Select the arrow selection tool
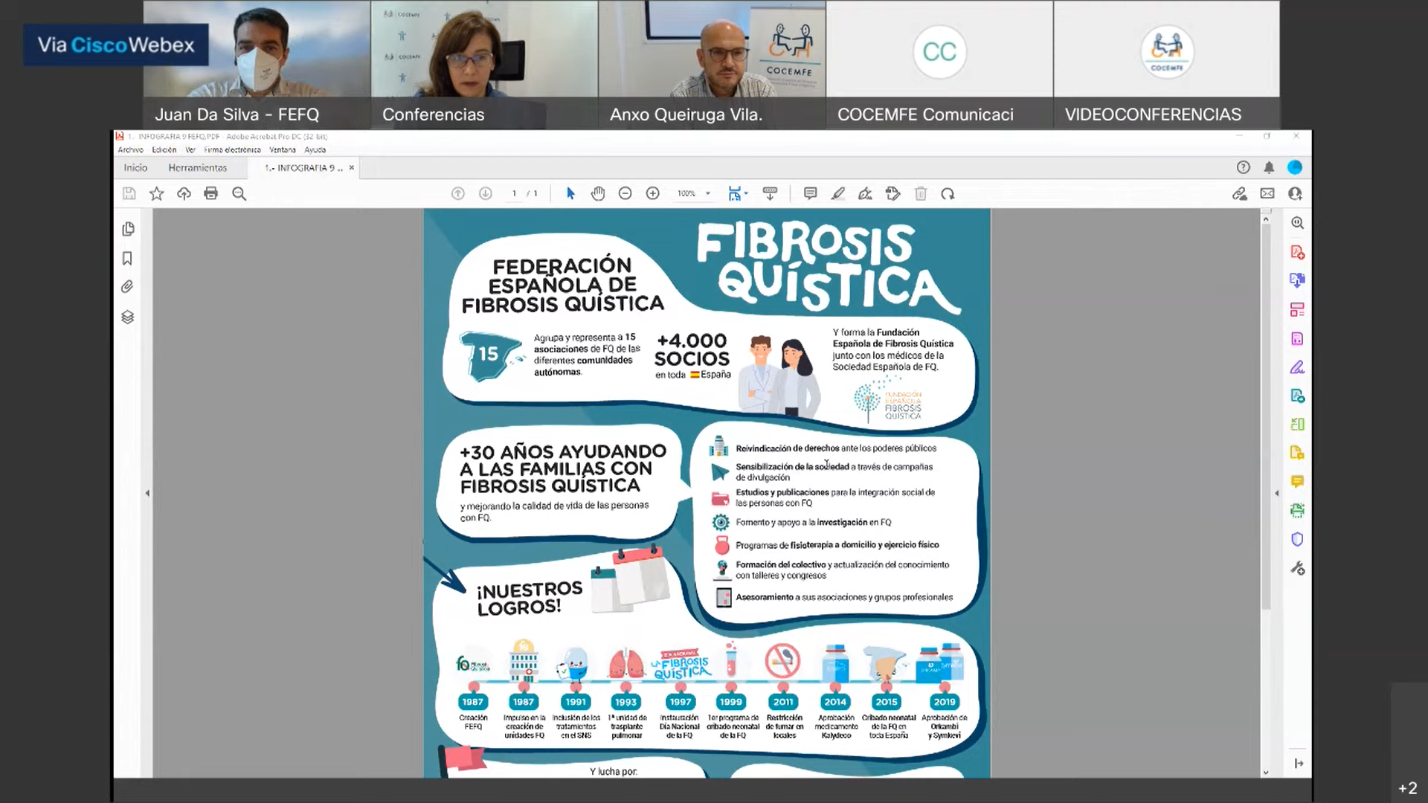 (x=570, y=194)
